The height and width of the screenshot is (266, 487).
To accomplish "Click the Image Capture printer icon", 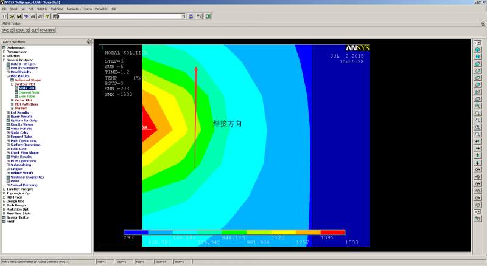I will (33, 16).
